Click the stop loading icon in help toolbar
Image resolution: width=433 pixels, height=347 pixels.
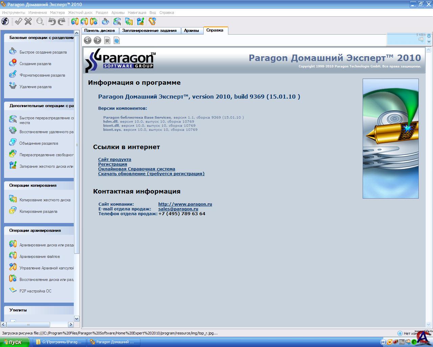coord(107,41)
